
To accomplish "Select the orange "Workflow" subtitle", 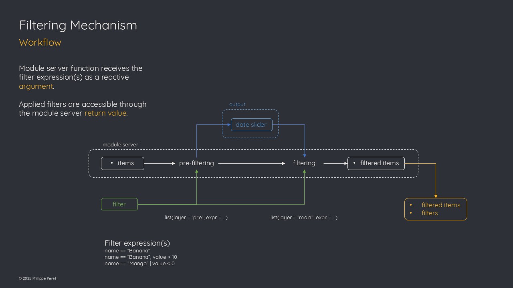I will [40, 42].
